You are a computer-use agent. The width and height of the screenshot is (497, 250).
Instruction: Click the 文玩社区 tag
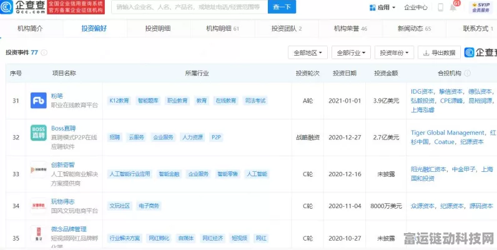119,206
